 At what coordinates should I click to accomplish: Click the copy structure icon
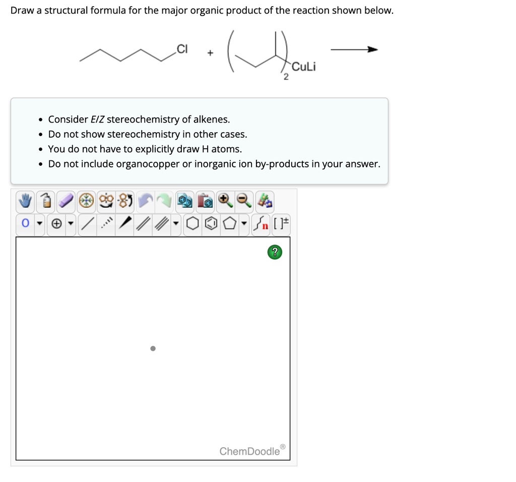tap(183, 201)
